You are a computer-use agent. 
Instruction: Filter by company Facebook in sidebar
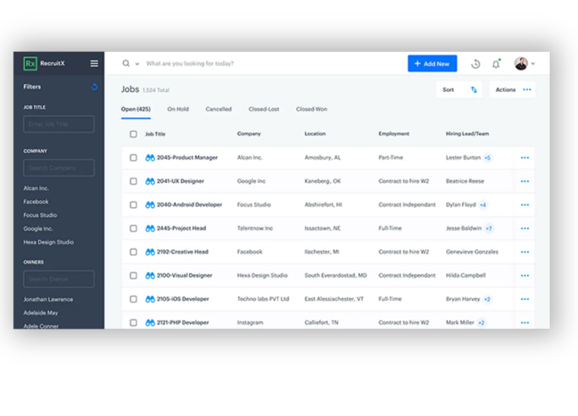36,202
